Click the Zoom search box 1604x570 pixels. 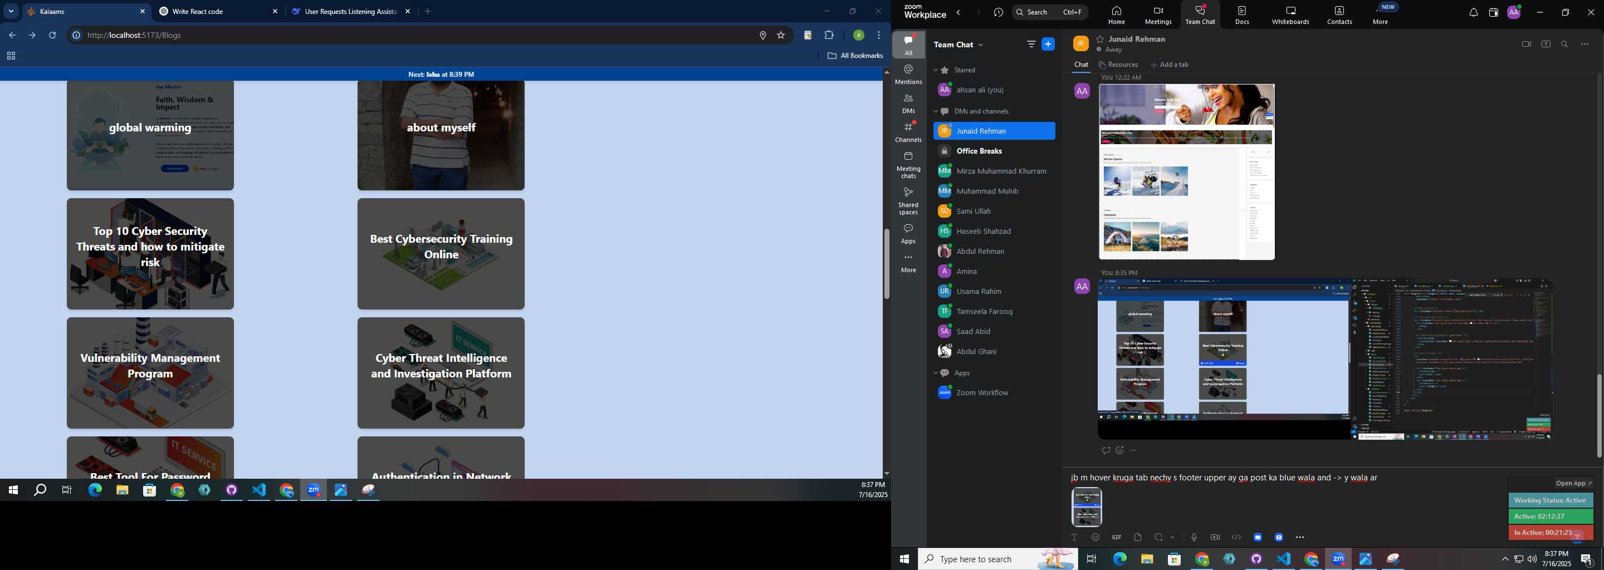(1049, 12)
